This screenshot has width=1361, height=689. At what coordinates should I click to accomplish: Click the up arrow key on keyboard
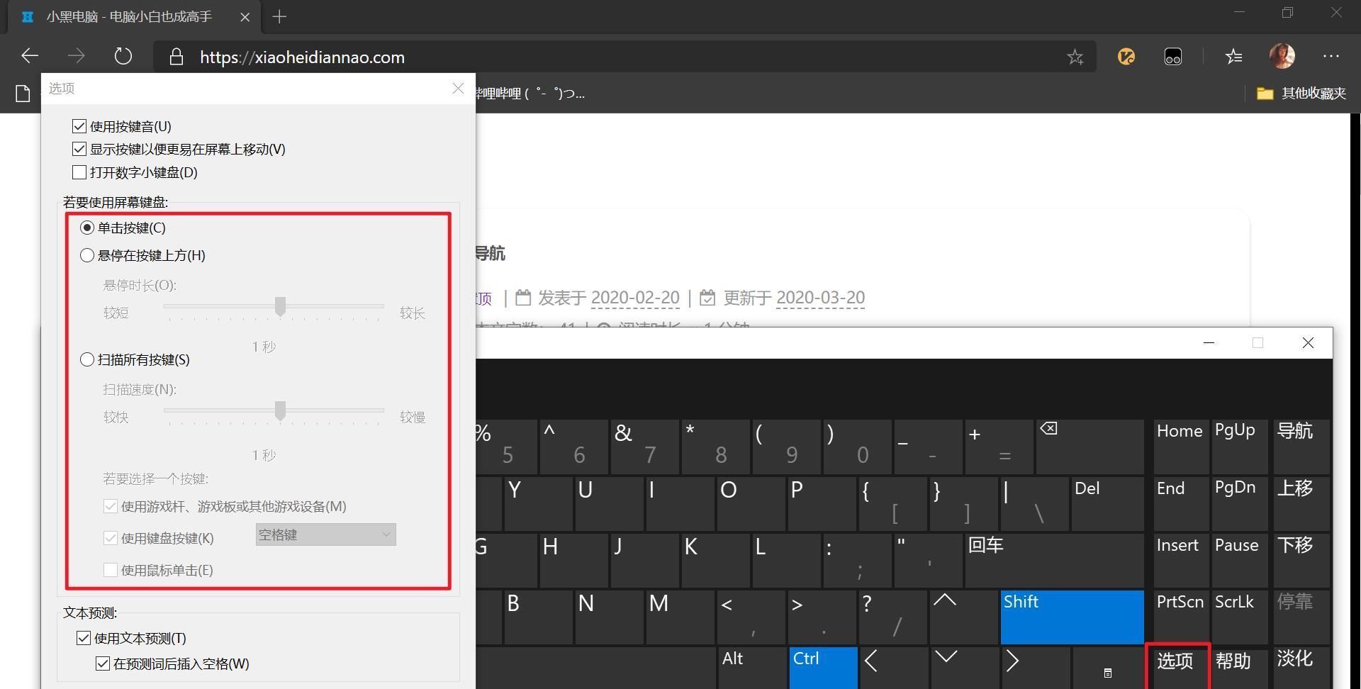click(x=963, y=617)
